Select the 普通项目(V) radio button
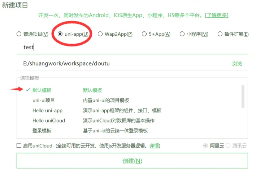Viewport: 265px width, 174px height. pyautogui.click(x=19, y=34)
